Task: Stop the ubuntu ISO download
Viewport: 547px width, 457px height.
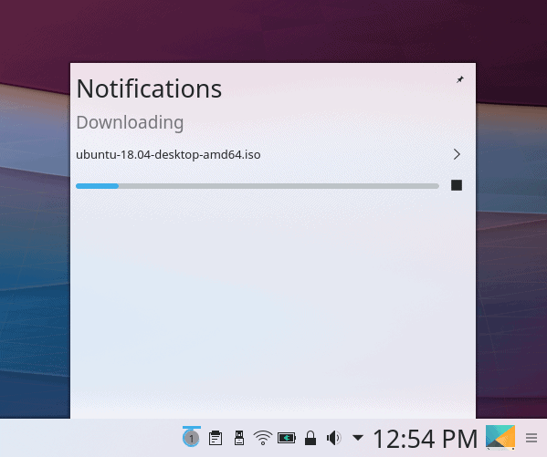Action: coord(457,185)
